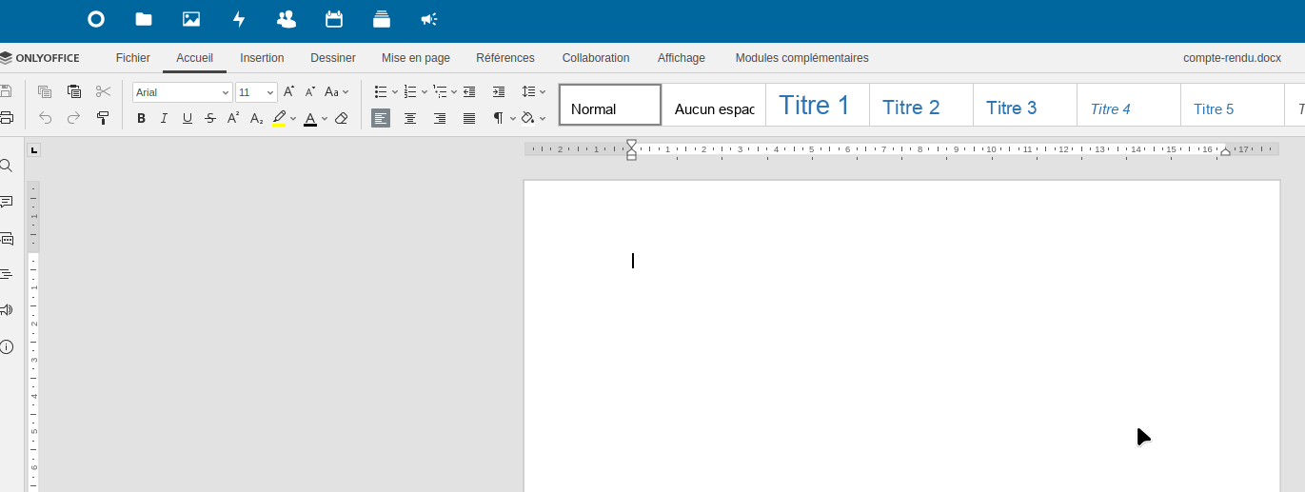Switch to the Insertion tab
This screenshot has width=1305, height=492.
tap(262, 58)
